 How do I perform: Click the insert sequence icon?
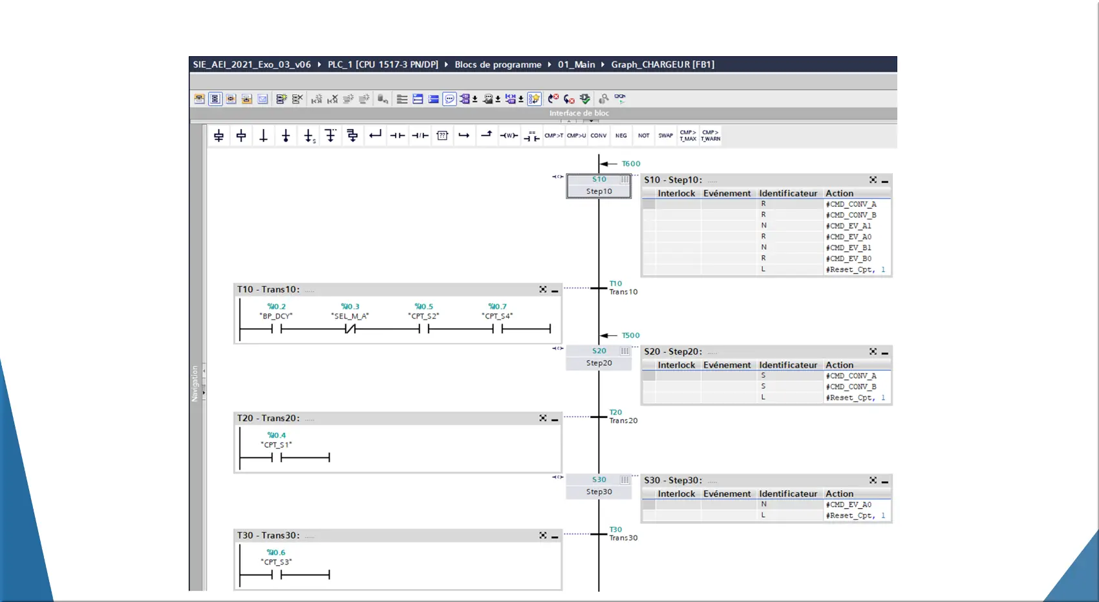point(281,99)
